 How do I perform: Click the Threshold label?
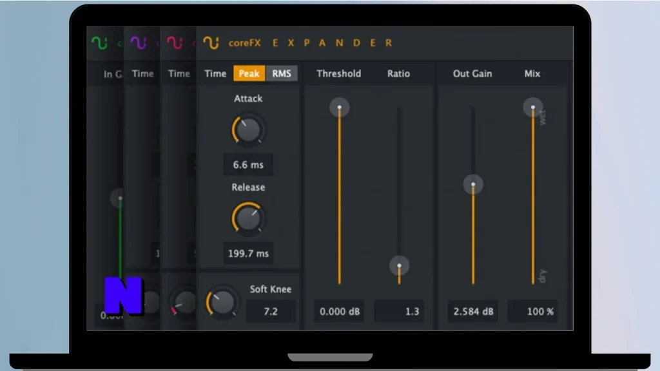pos(339,73)
